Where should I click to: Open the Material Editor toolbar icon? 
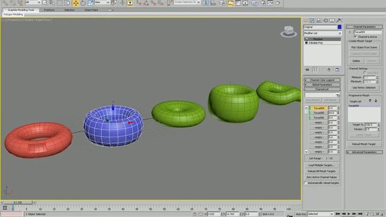(x=254, y=3)
